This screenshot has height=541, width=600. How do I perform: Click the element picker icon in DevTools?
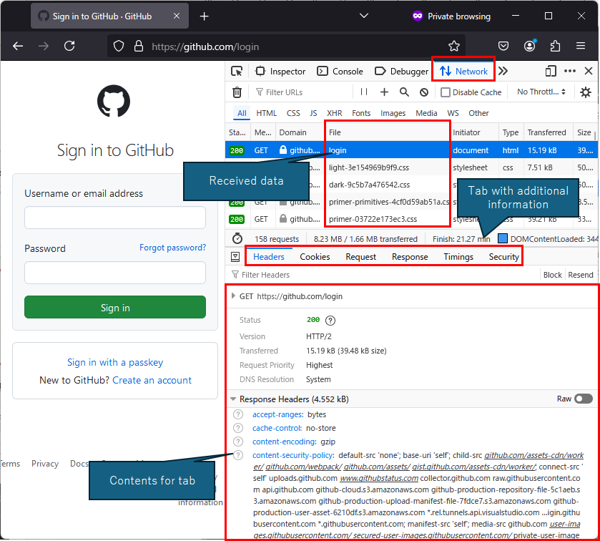237,72
